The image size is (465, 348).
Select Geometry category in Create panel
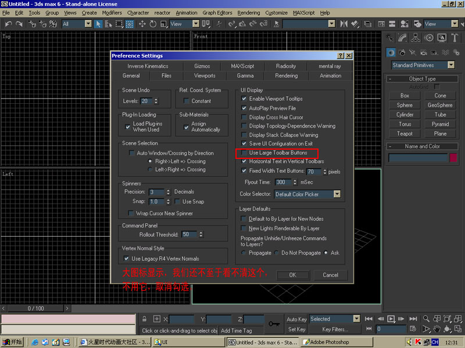click(x=391, y=53)
